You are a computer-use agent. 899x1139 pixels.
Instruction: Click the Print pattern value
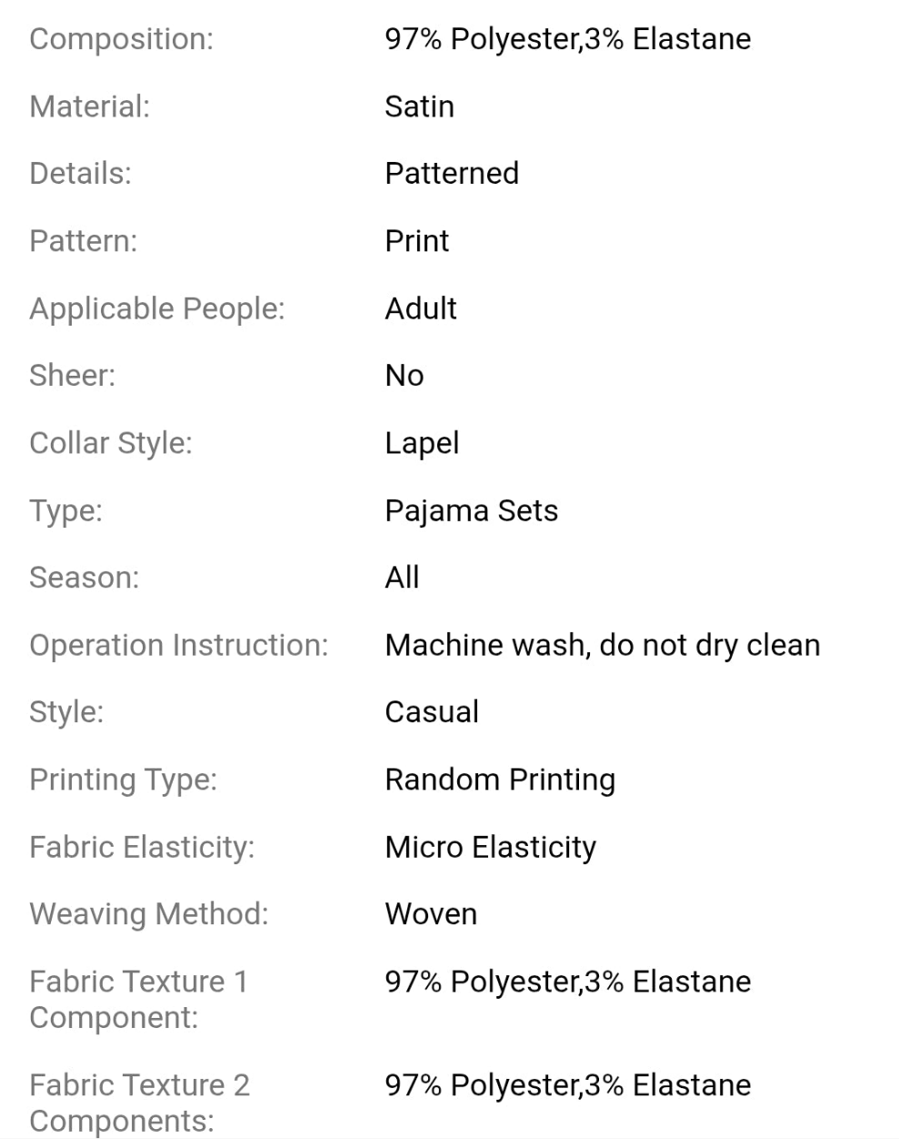pos(416,241)
